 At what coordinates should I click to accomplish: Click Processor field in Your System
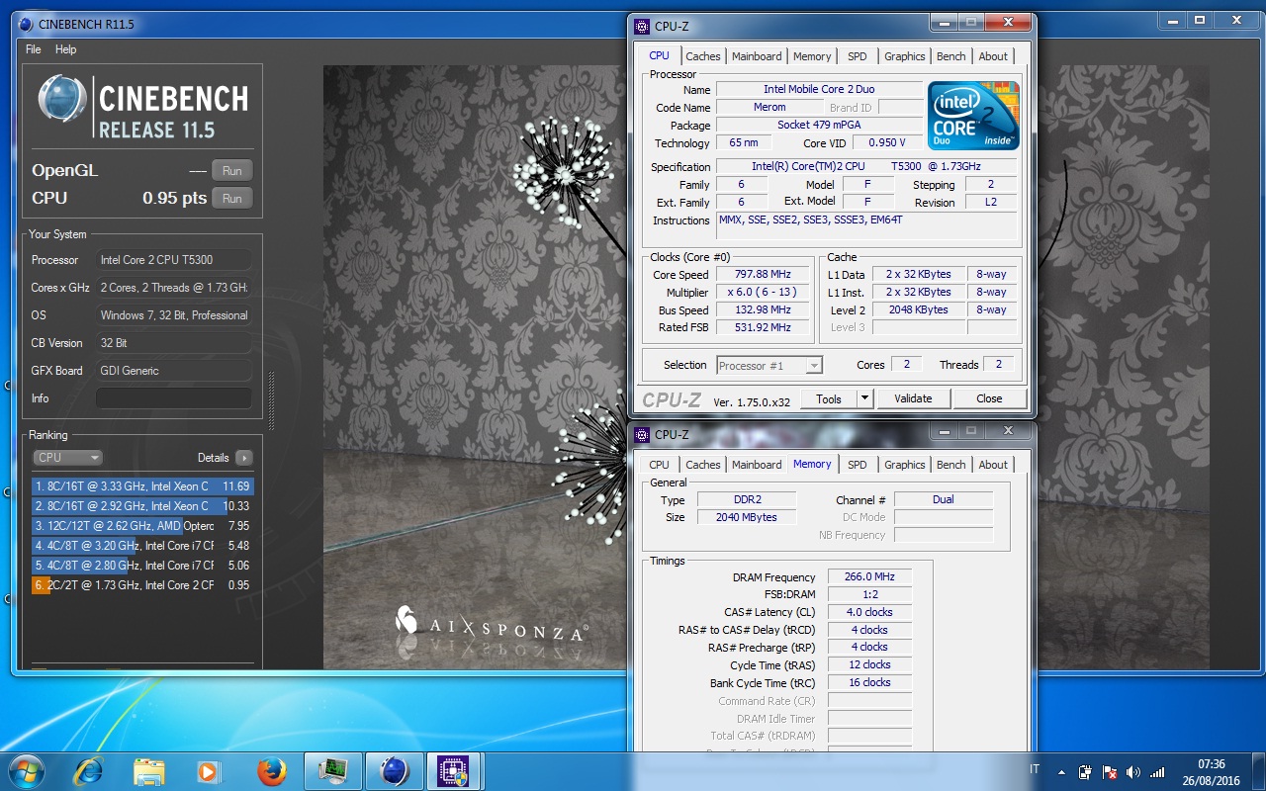[x=174, y=260]
